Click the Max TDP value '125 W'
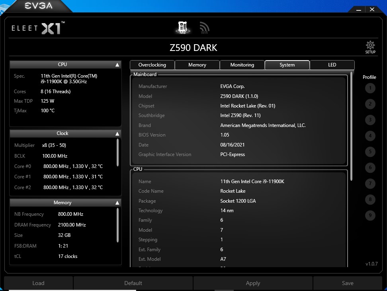This screenshot has height=291, width=387. pos(47,101)
